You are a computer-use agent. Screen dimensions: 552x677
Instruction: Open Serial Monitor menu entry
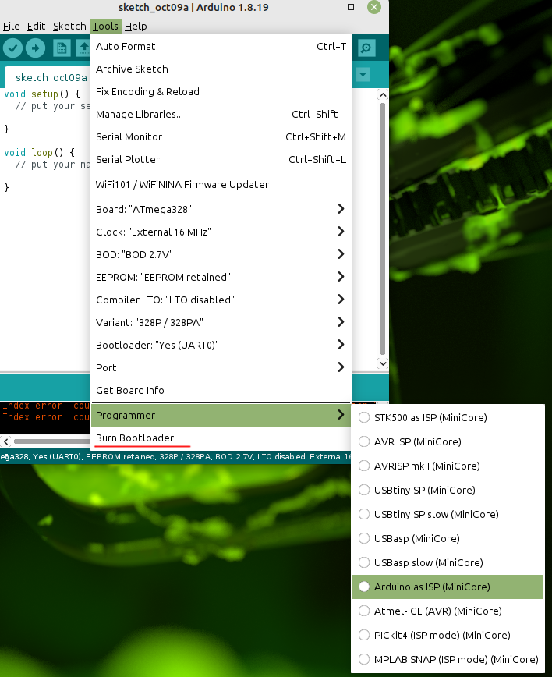tap(221, 136)
